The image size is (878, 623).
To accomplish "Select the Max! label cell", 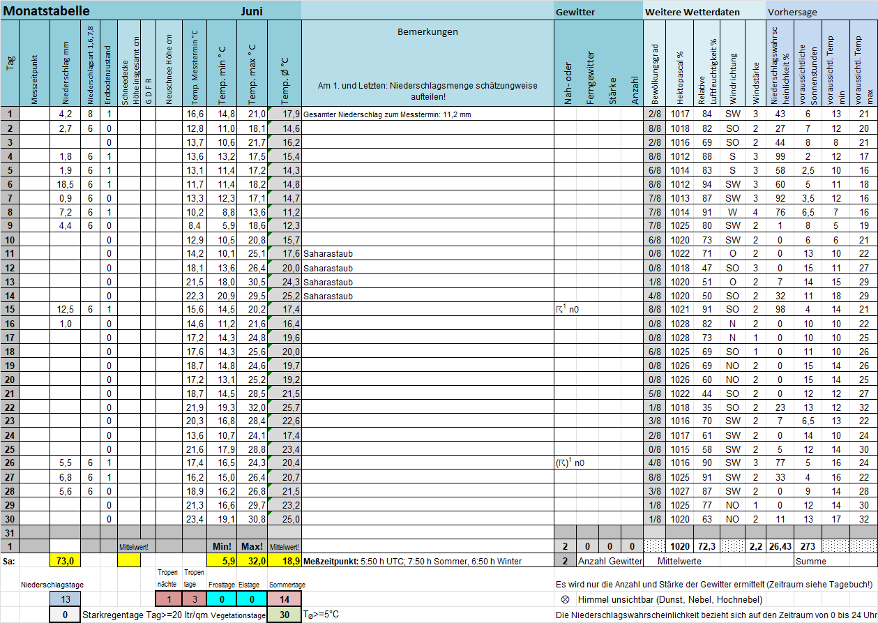I will [252, 546].
